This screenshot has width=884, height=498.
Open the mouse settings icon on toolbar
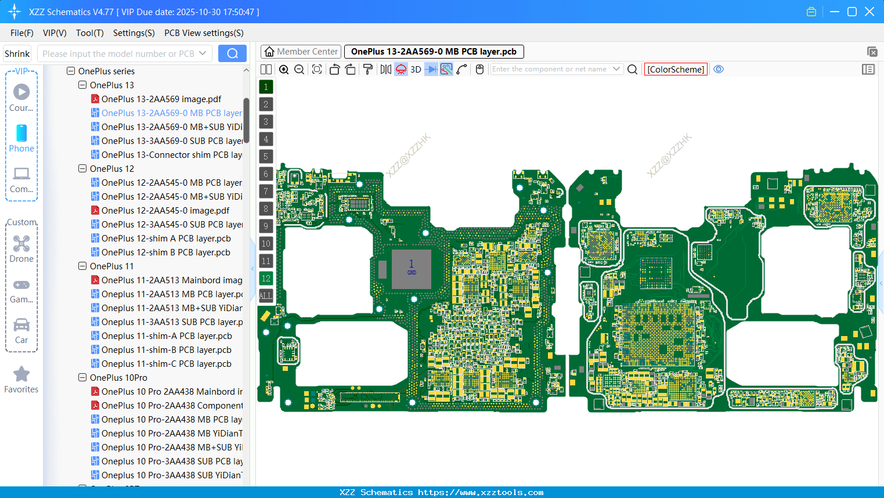coord(479,69)
